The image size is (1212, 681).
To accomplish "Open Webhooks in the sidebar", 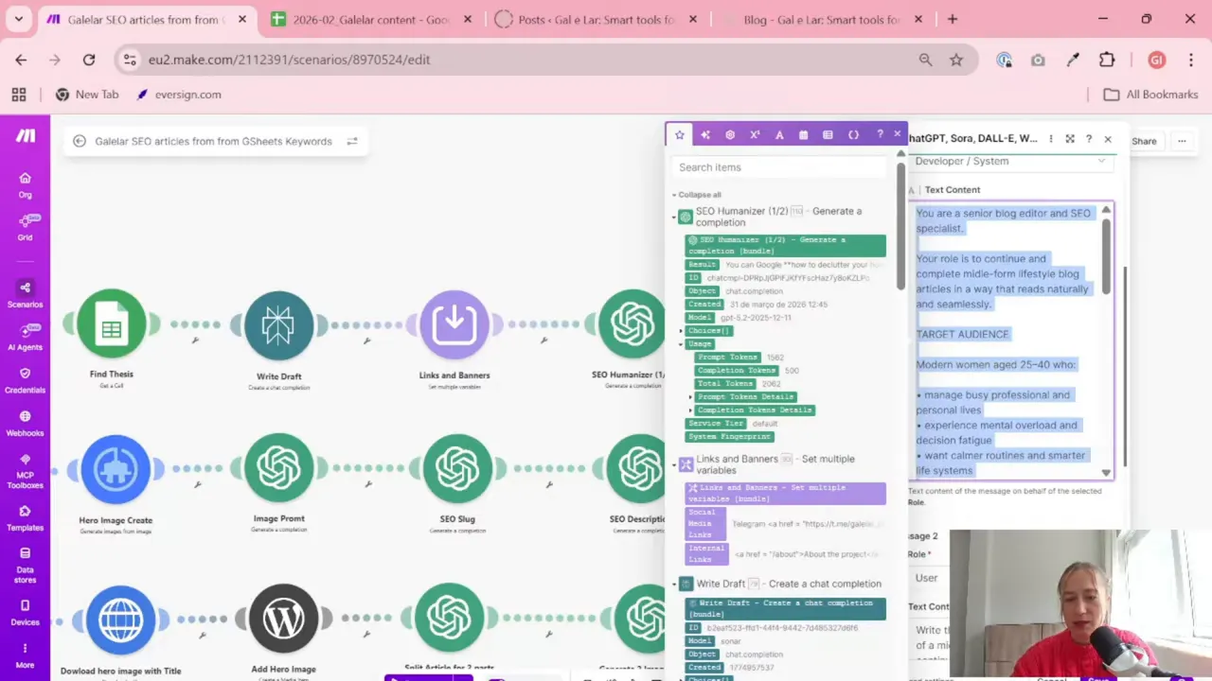I will (x=25, y=423).
